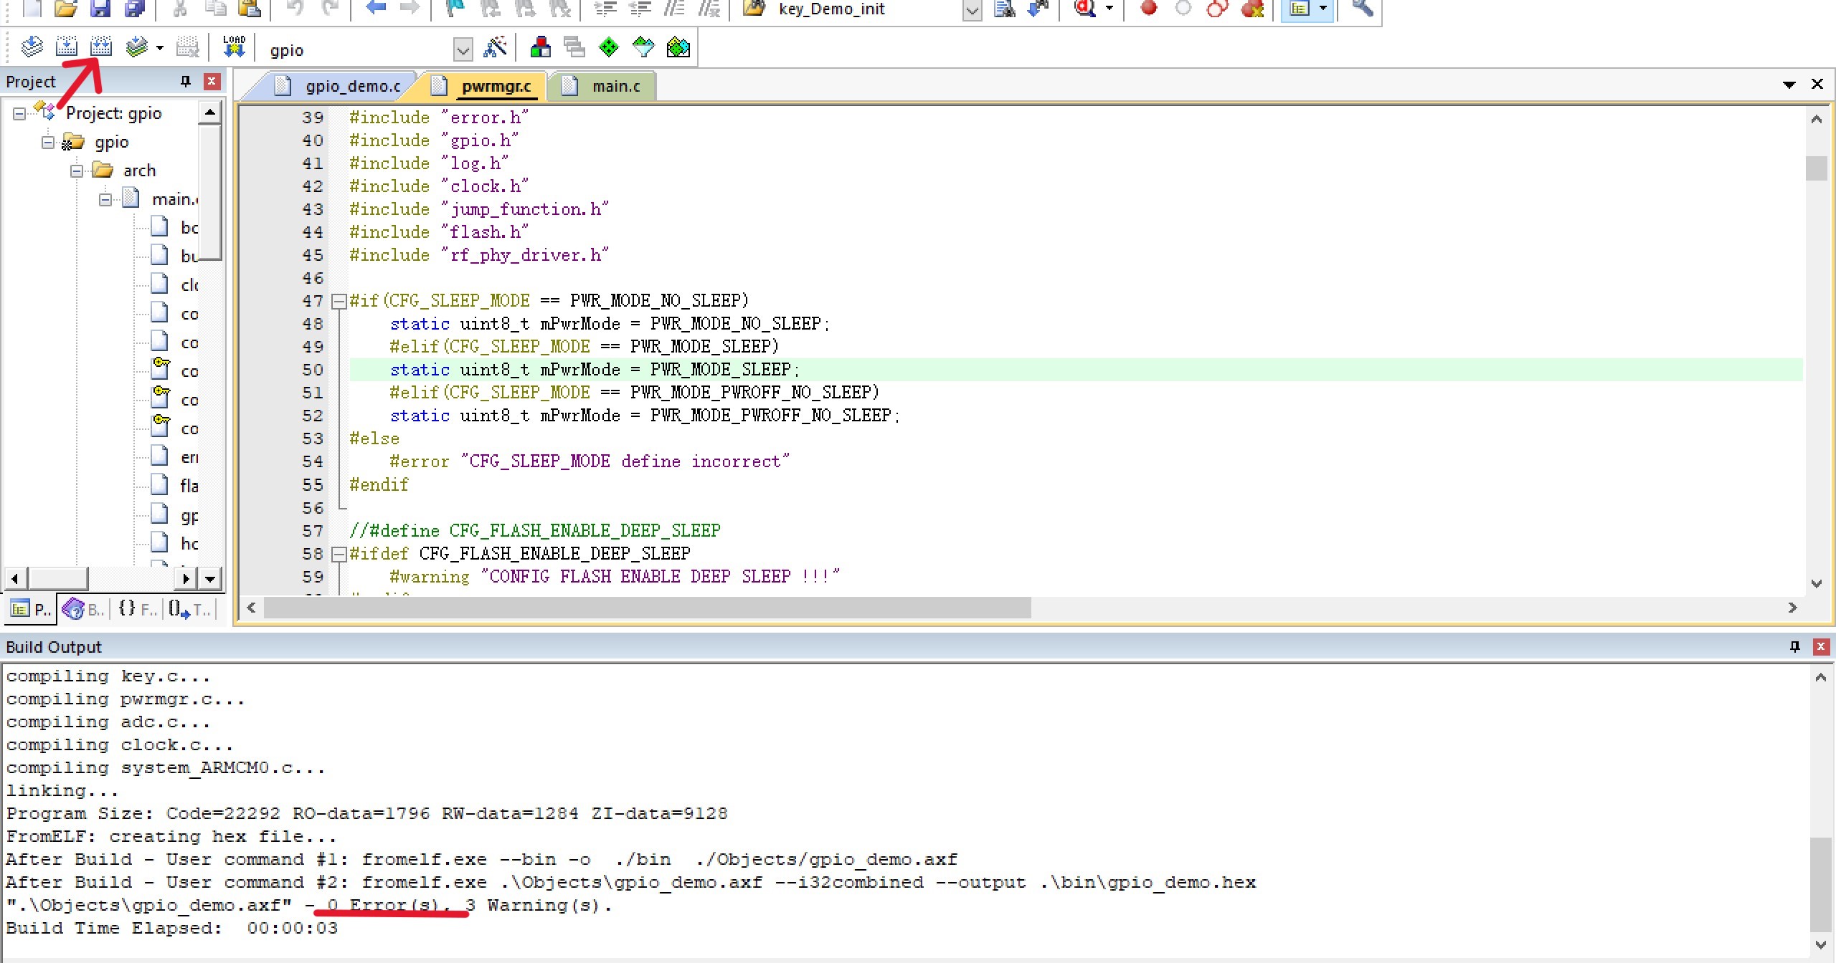Click the Open file toolbar icon

click(x=65, y=9)
